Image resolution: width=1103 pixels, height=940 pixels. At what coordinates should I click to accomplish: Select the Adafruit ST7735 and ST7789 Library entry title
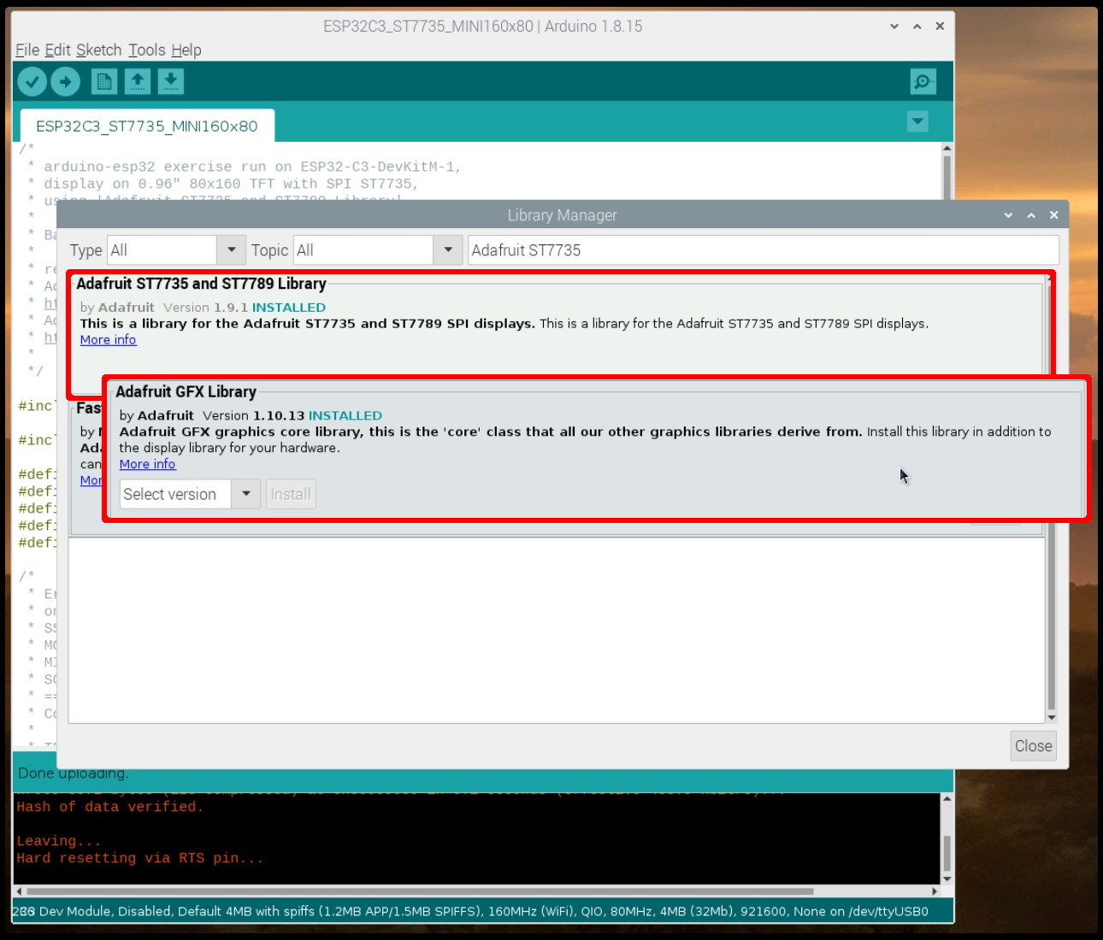201,284
